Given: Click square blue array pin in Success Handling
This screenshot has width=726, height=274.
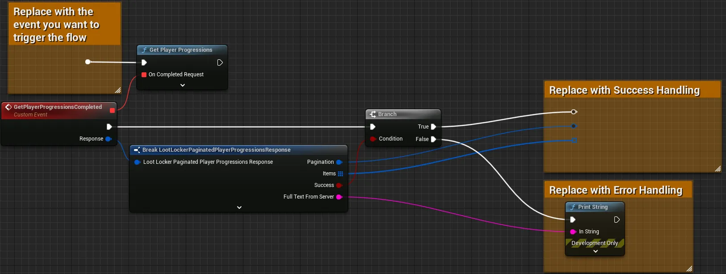Looking at the screenshot, I should (574, 140).
